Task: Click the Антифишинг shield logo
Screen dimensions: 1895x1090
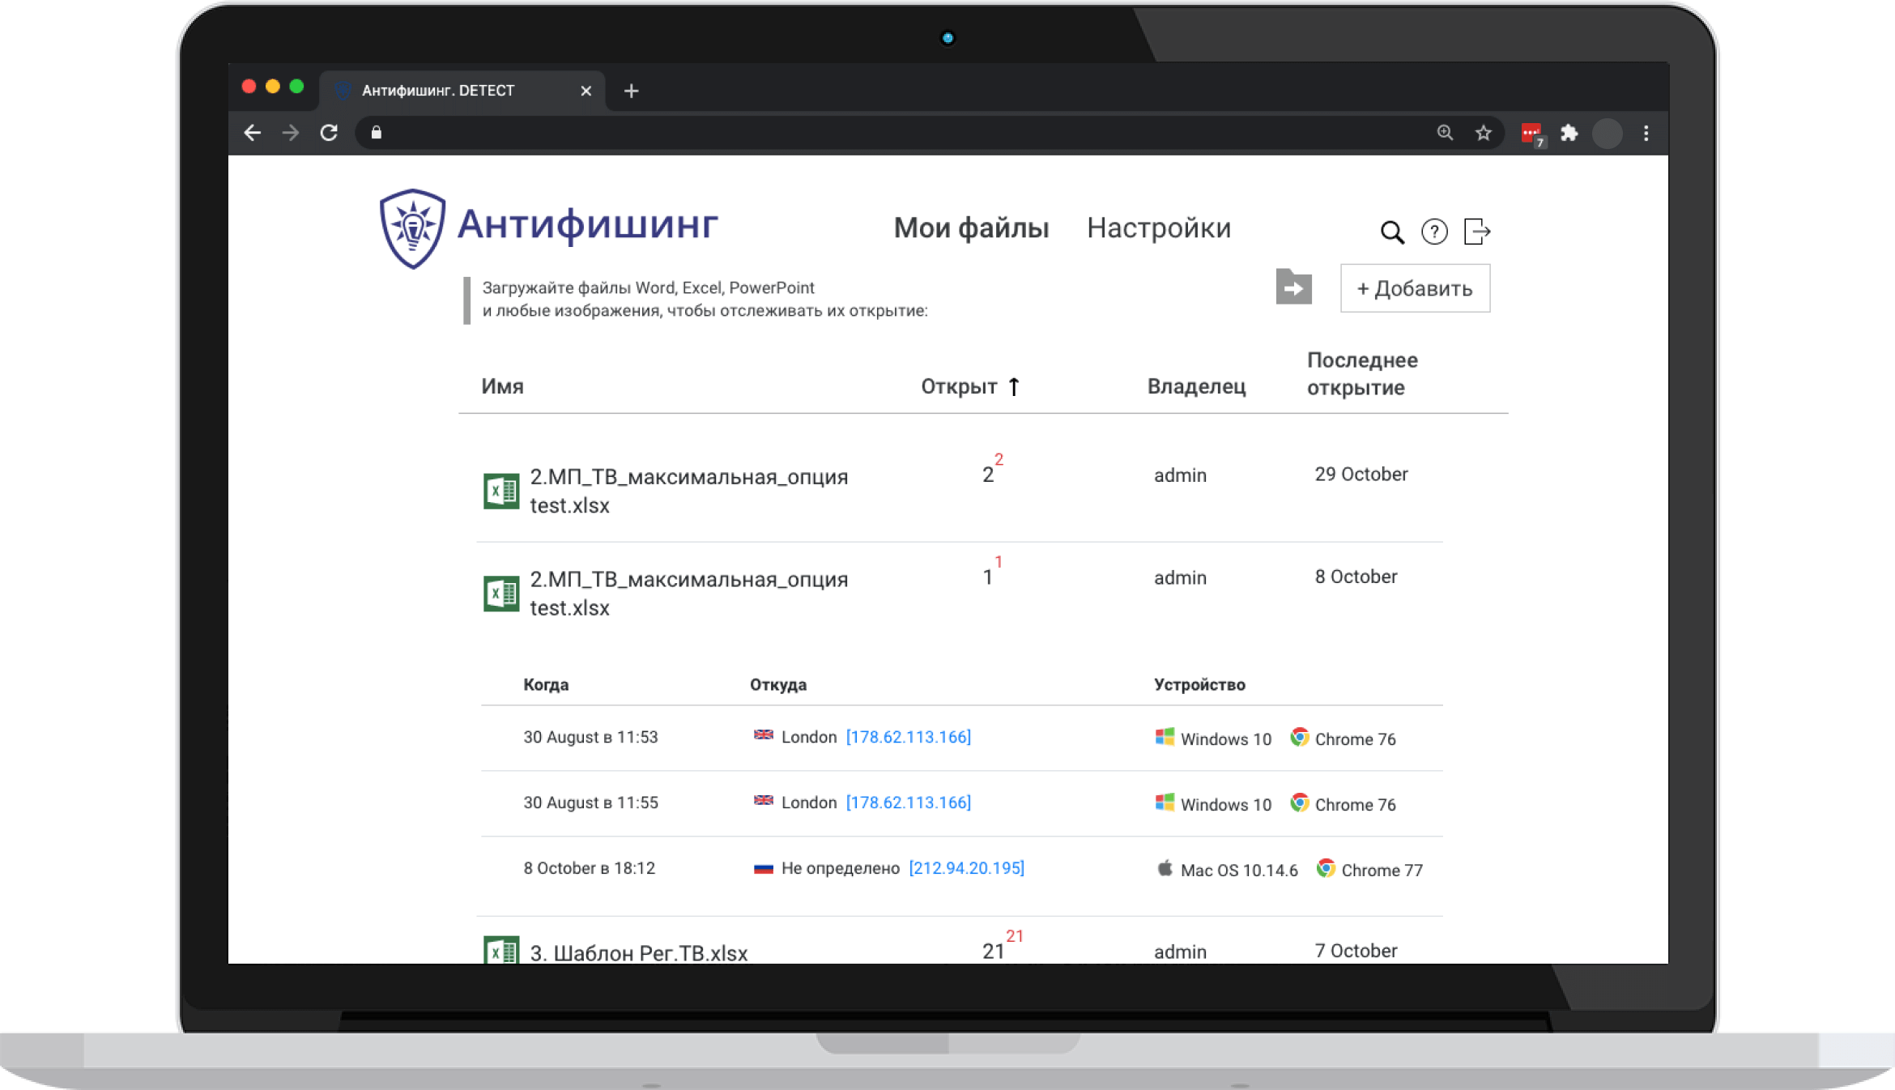Action: coord(413,228)
